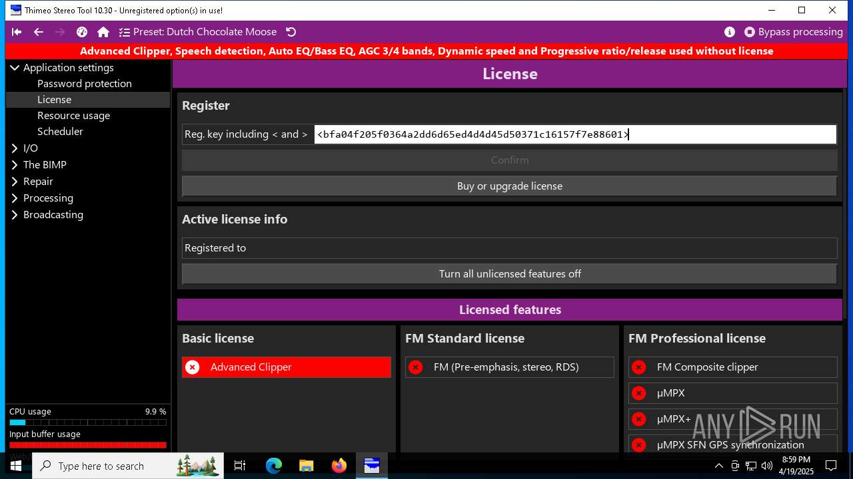This screenshot has width=853, height=479.
Task: Click the red X icon beside µMPX
Action: tap(639, 393)
